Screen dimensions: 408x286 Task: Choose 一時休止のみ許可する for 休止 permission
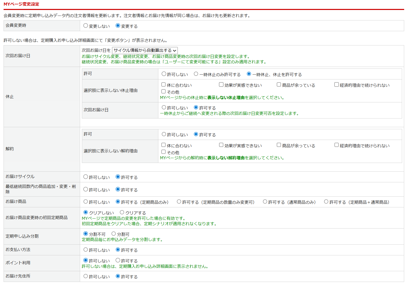196,74
